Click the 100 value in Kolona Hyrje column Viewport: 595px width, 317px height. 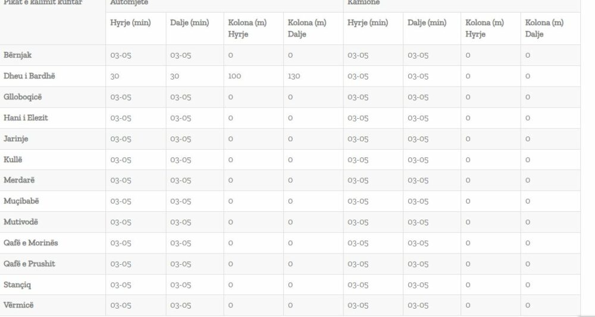[x=235, y=77]
